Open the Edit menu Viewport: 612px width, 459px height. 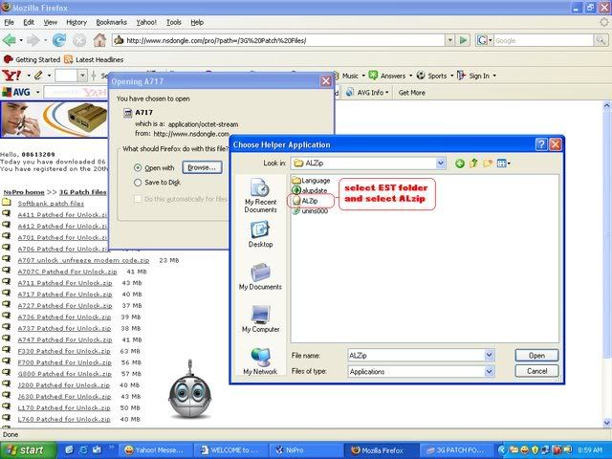29,22
